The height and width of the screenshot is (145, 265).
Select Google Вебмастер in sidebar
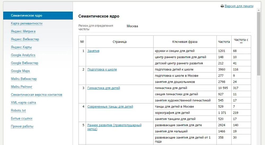pyautogui.click(x=24, y=63)
